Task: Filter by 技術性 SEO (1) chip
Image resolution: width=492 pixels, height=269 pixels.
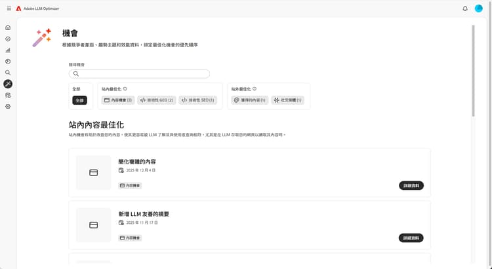Action: click(x=198, y=100)
